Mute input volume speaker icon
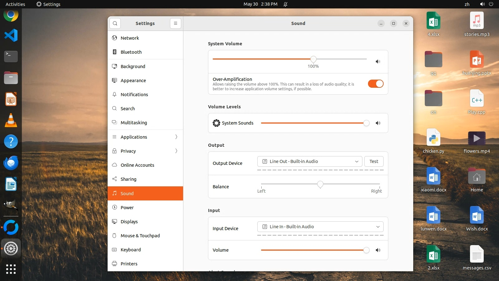499x281 pixels. tap(378, 250)
